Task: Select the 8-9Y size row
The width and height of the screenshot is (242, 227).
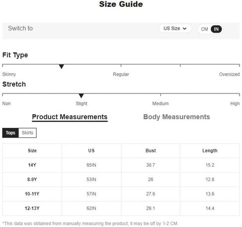Action: pos(121,180)
